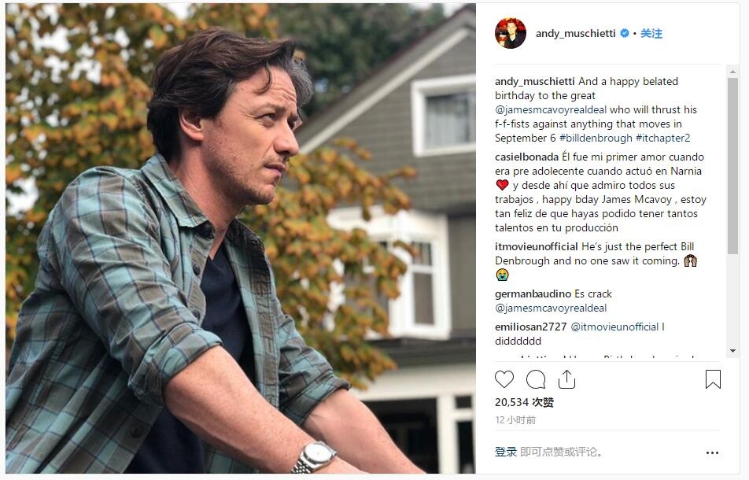749x480 pixels.
Task: Open the comment bubble icon
Action: (x=536, y=379)
